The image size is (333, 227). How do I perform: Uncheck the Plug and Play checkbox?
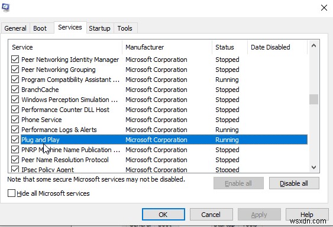coord(15,140)
